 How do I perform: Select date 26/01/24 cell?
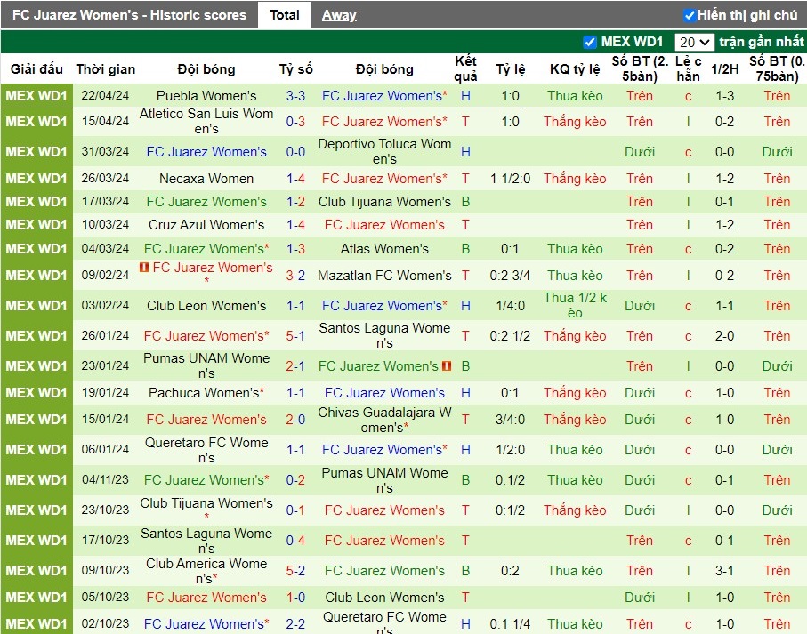coord(105,336)
